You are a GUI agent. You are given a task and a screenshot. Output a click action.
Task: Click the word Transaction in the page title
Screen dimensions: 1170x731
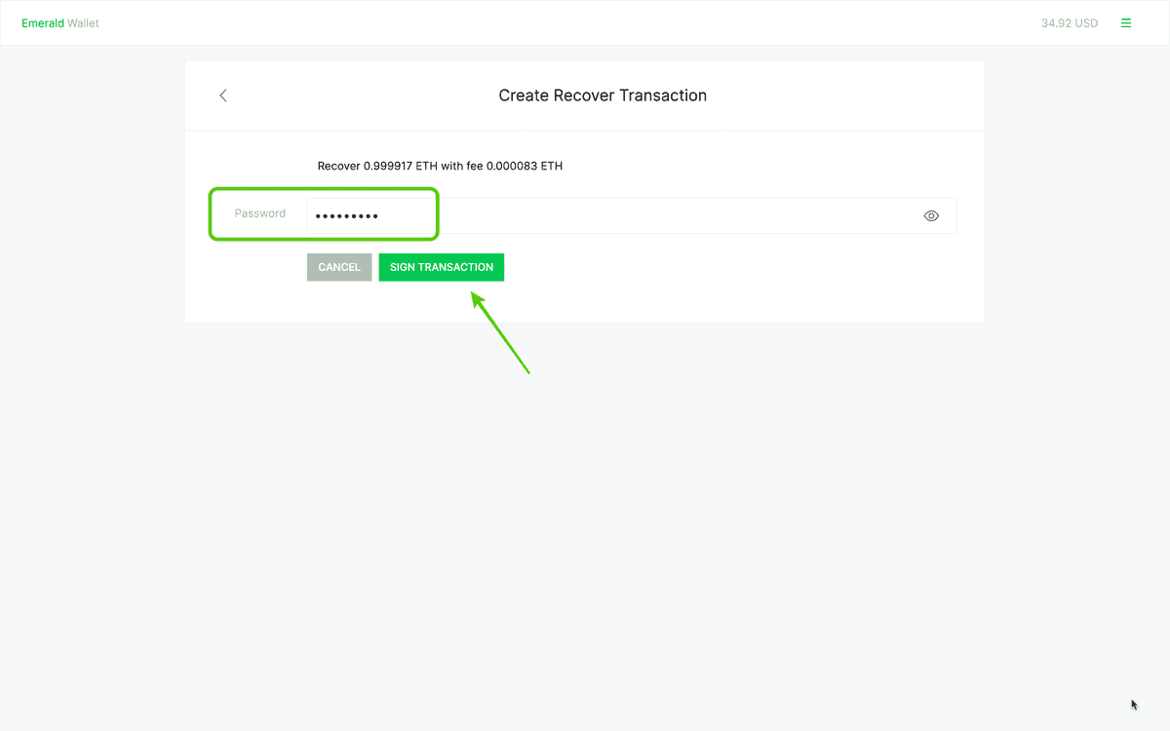tap(663, 96)
